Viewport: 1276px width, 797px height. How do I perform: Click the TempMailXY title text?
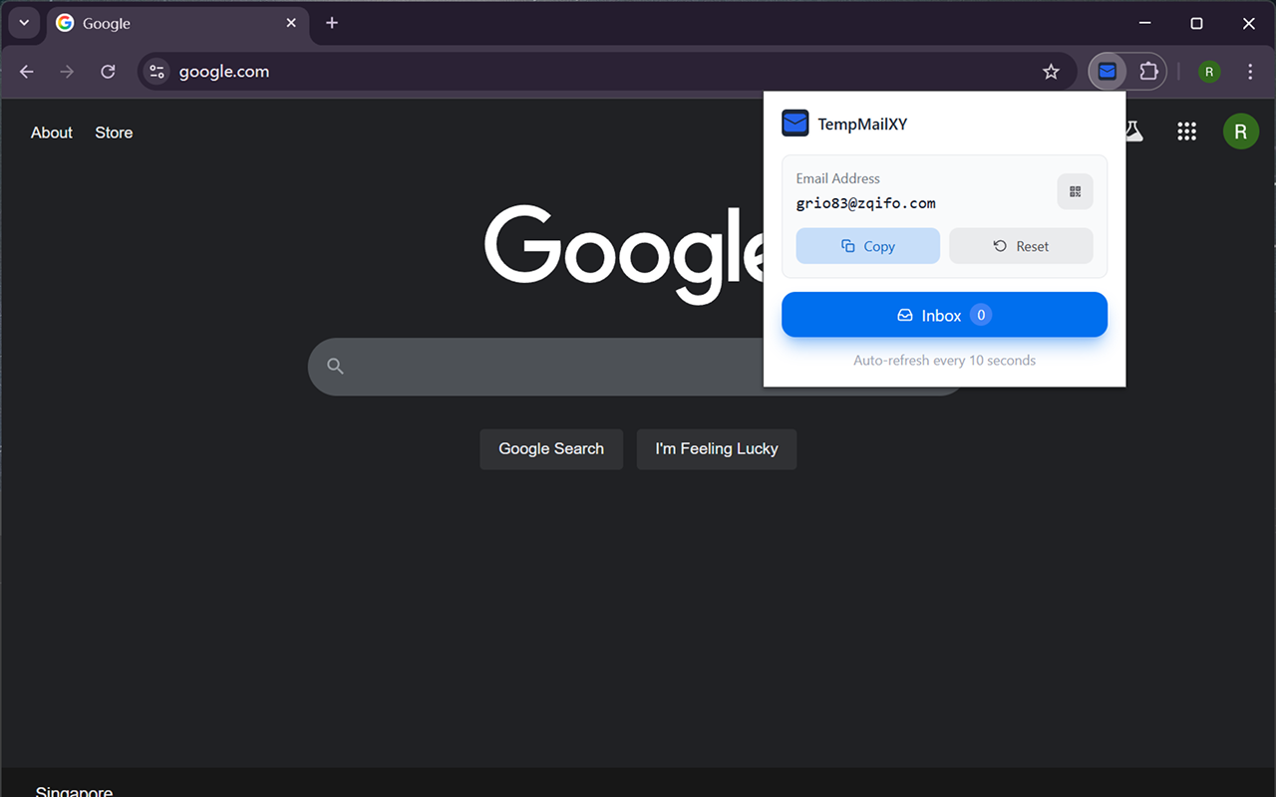[x=862, y=125]
